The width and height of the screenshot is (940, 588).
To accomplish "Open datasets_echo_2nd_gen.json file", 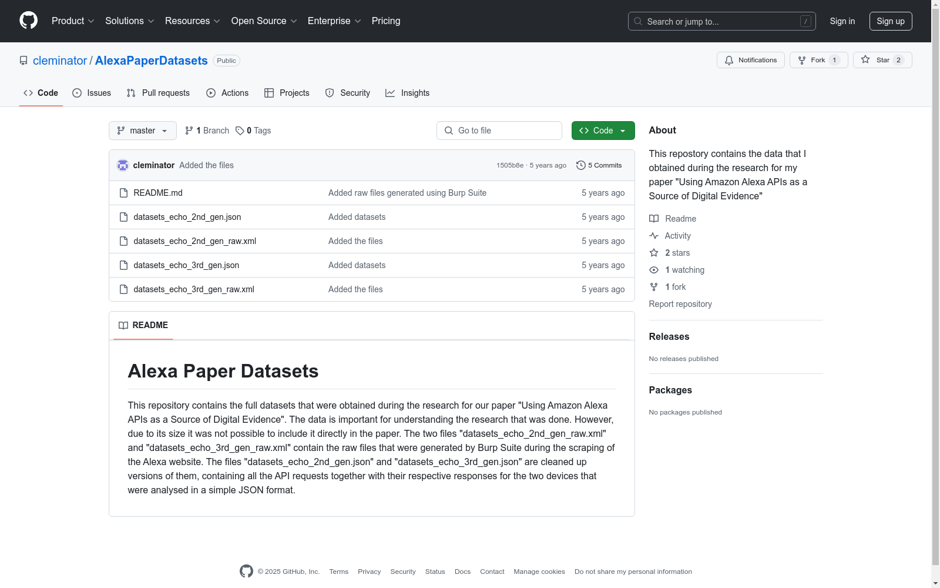I will click(x=187, y=217).
